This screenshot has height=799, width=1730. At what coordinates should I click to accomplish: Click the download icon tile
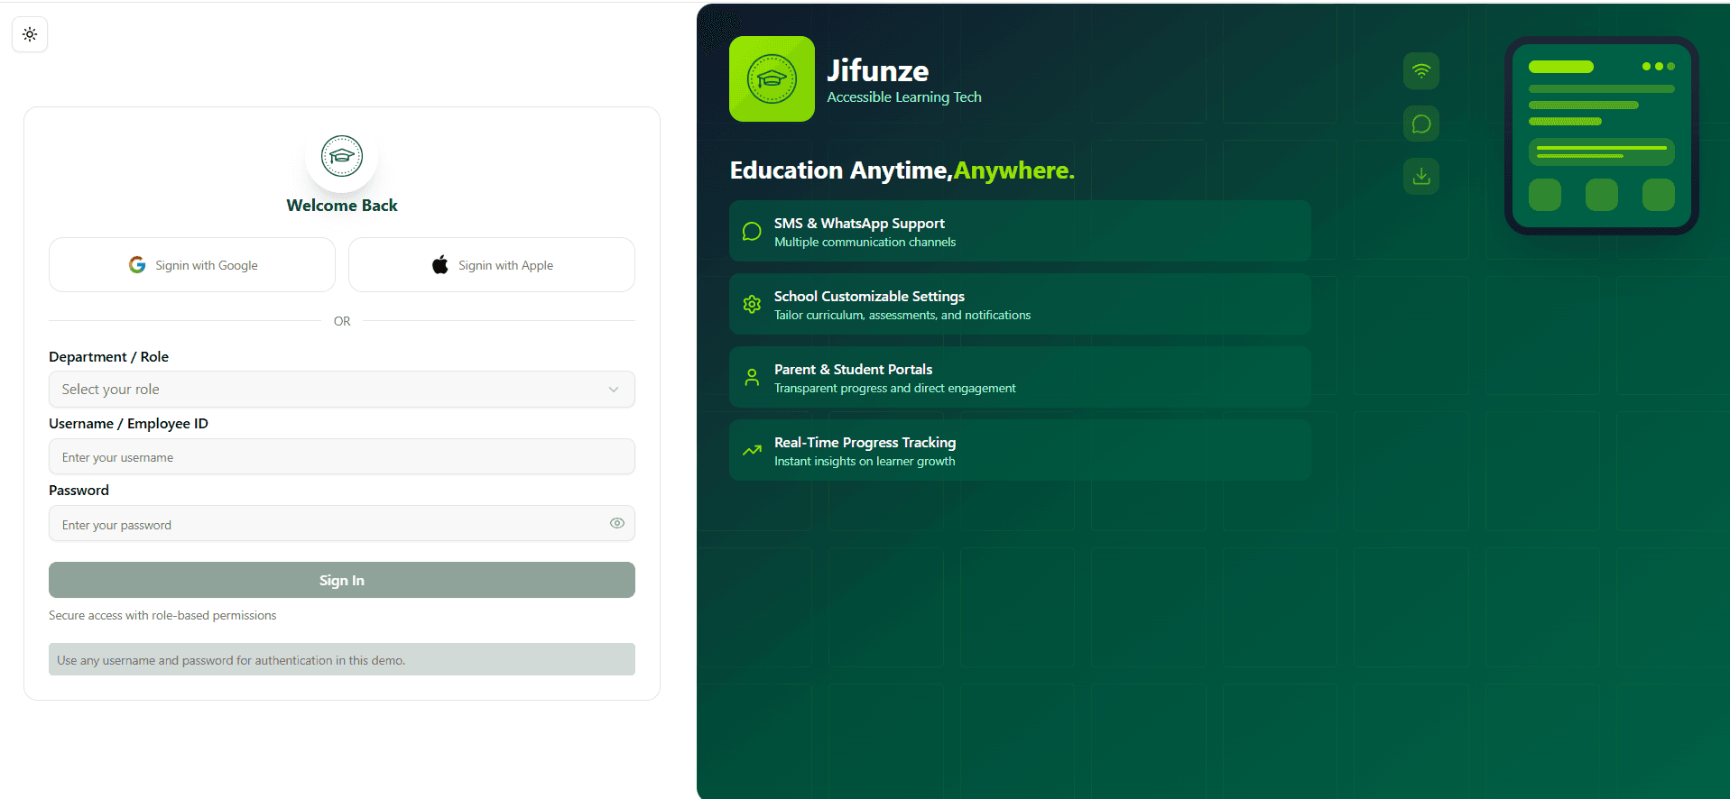1420,176
